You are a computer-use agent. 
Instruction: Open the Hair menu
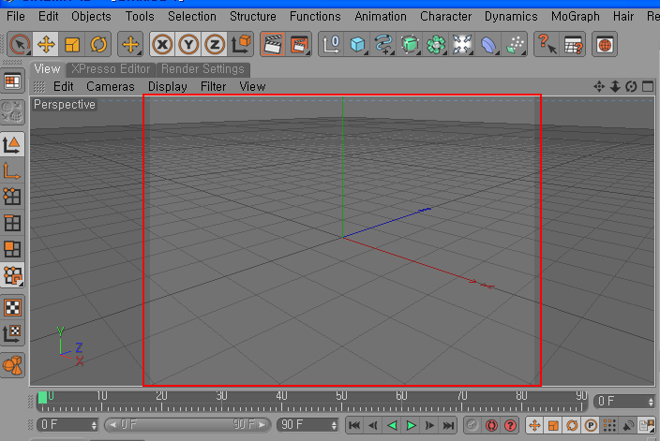tap(622, 17)
